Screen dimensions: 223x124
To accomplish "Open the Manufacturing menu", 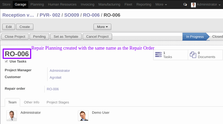I will tap(109, 4).
